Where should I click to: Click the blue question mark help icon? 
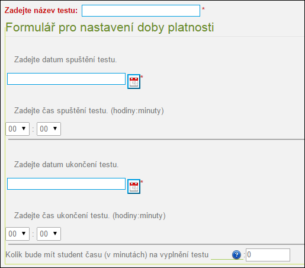tap(236, 255)
